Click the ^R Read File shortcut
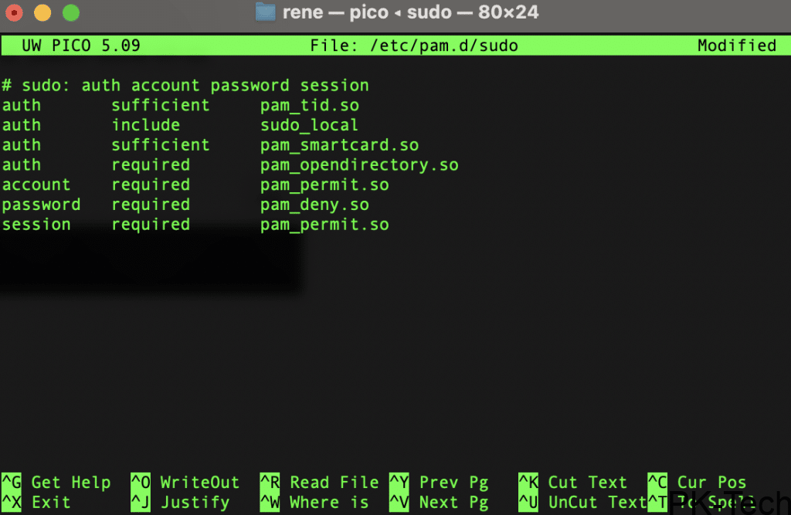791x515 pixels. click(319, 483)
